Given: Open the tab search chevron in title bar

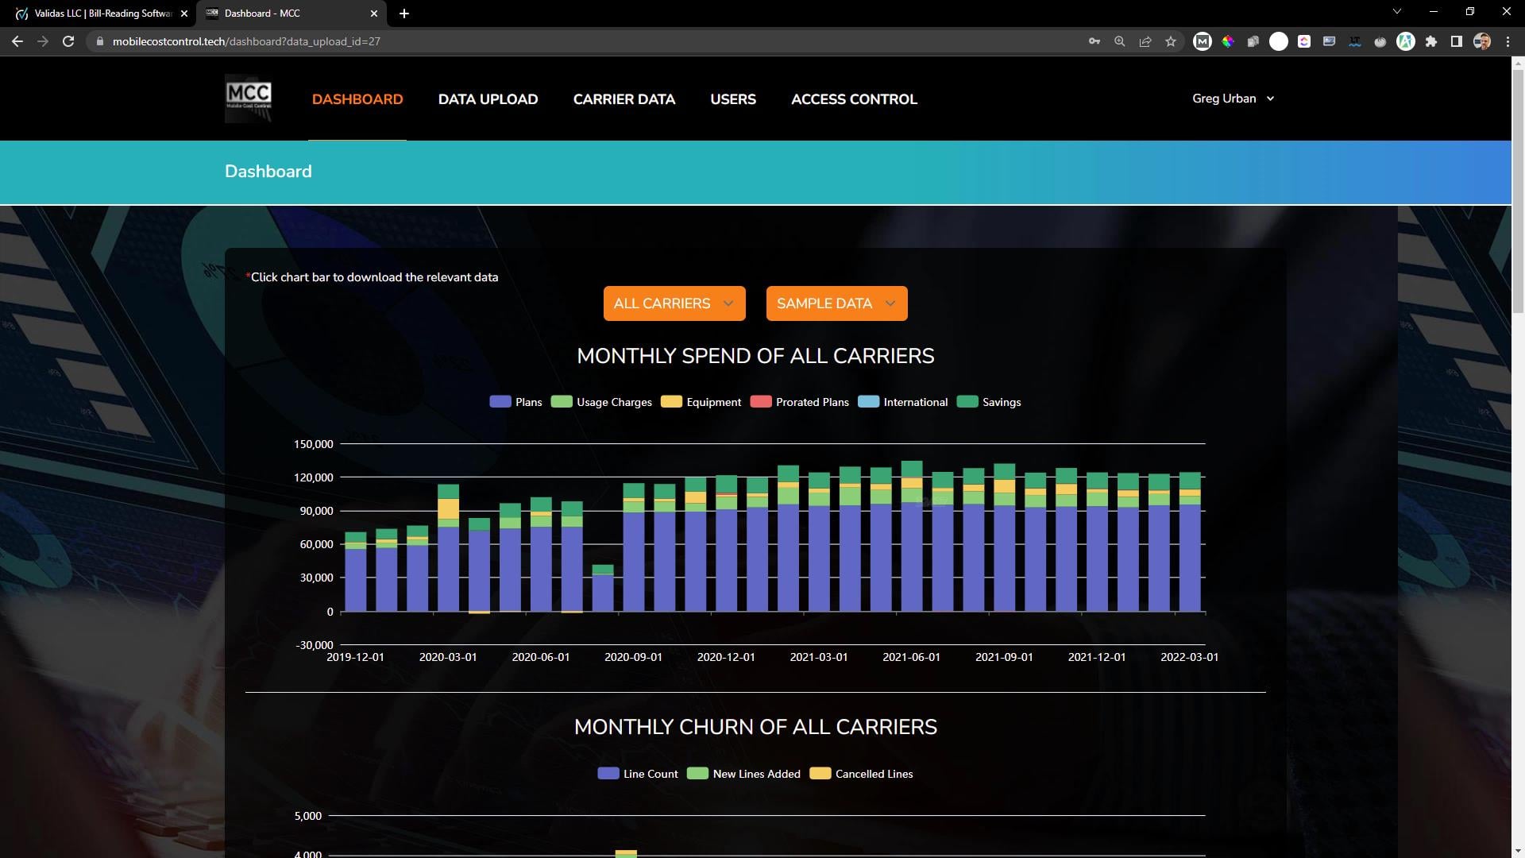Looking at the screenshot, I should [x=1397, y=12].
